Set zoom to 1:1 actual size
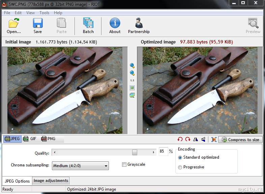Image resolution: width=265 pixels, height=194 pixels. pyautogui.click(x=132, y=80)
